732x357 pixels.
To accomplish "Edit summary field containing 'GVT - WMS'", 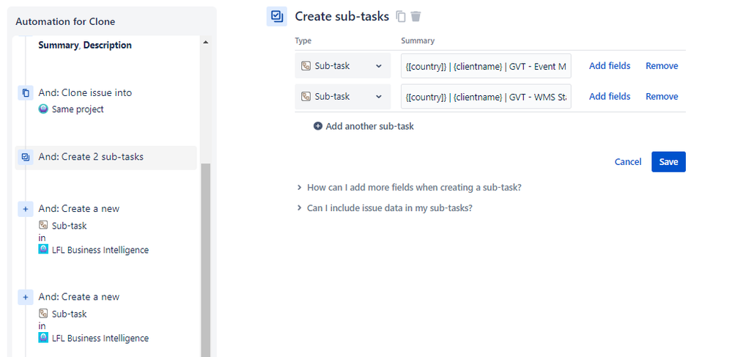I will pyautogui.click(x=486, y=97).
